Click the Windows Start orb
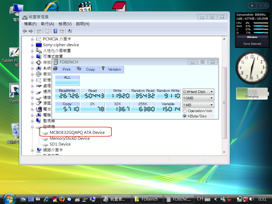The image size is (272, 204). [10, 199]
